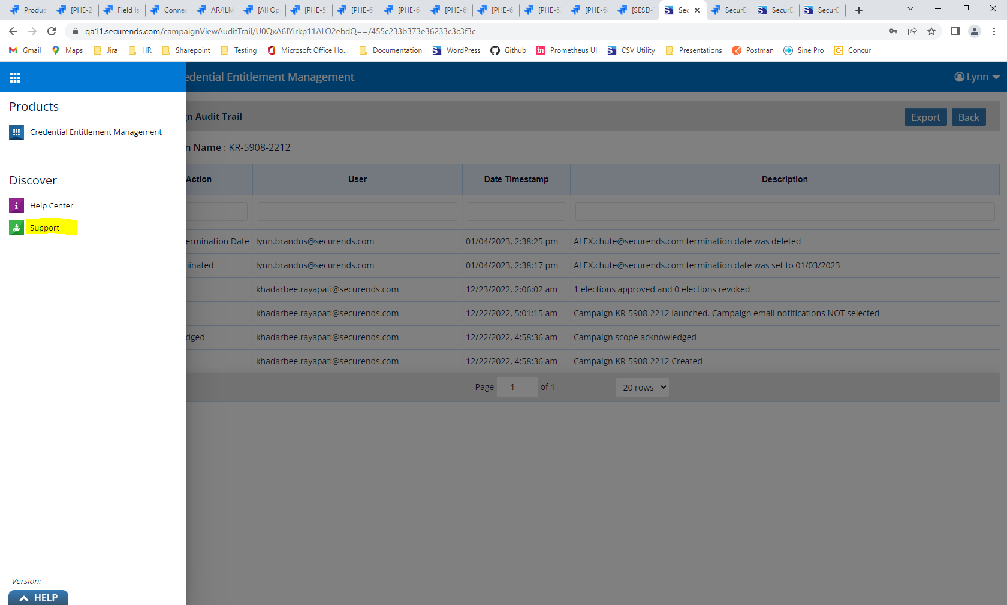
Task: Select Credential Entitlement Management under Products
Action: tap(96, 132)
